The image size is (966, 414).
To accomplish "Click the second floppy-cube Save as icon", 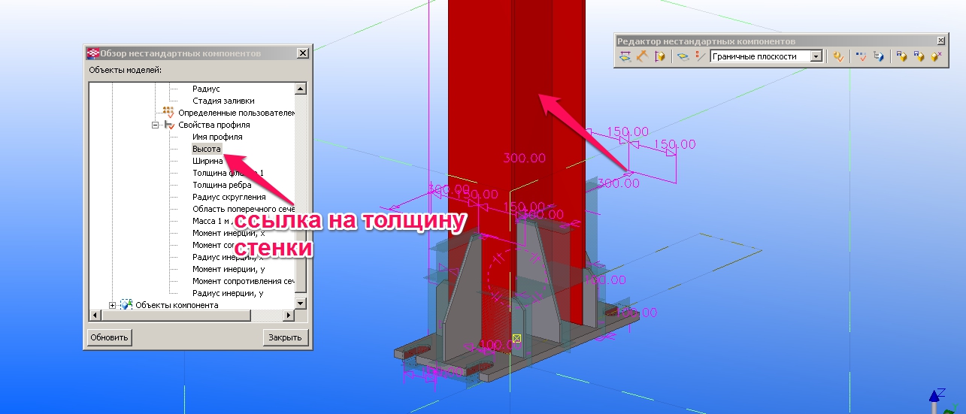I will [x=919, y=56].
